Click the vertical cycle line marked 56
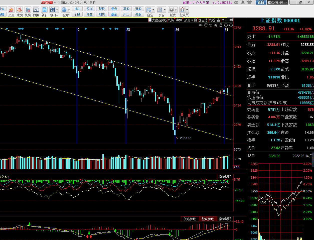This screenshot has width=314, height=240. coord(175,85)
